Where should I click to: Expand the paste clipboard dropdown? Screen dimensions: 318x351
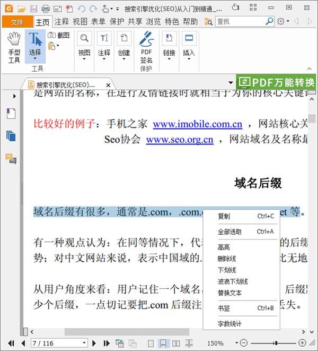coord(58,46)
